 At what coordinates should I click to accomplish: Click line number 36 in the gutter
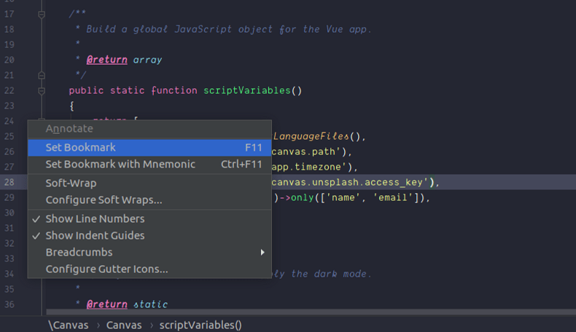(x=9, y=304)
